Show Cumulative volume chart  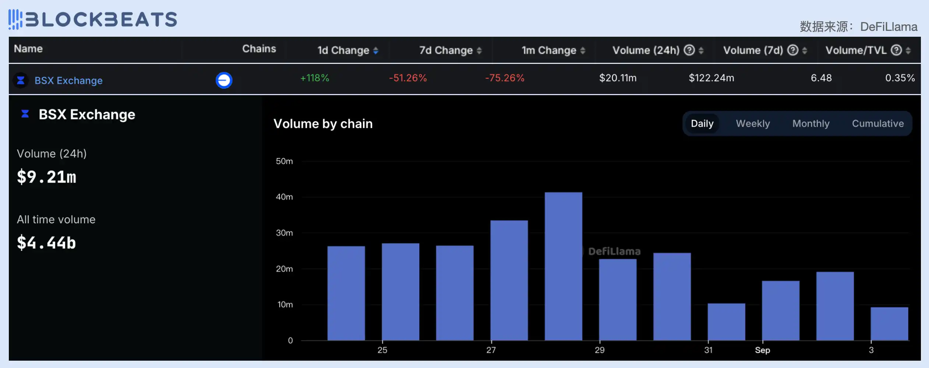click(x=878, y=123)
